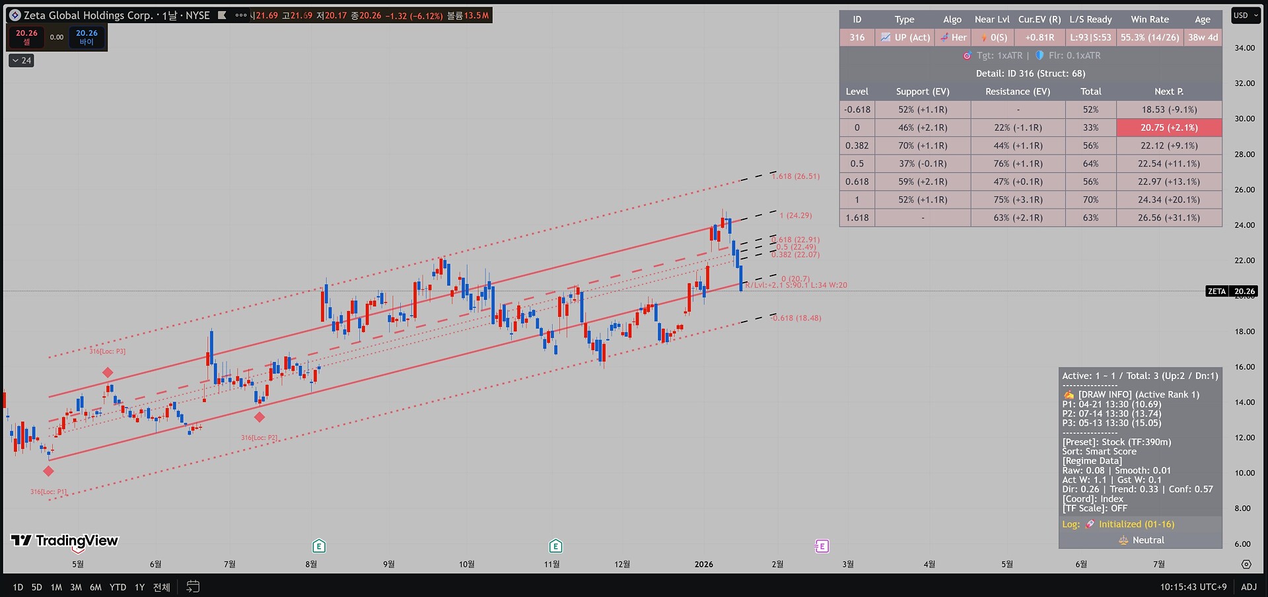1268x597 pixels.
Task: Click the flag icon beside NYSE
Action: [x=222, y=15]
